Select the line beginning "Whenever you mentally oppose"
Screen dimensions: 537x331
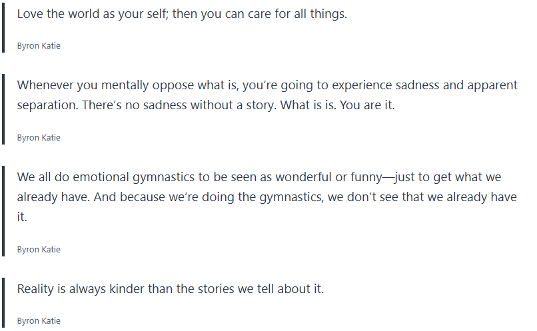(267, 85)
